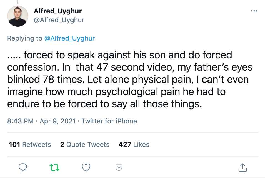Click the Twitter for iPhone source label
The width and height of the screenshot is (265, 178).
(x=109, y=121)
